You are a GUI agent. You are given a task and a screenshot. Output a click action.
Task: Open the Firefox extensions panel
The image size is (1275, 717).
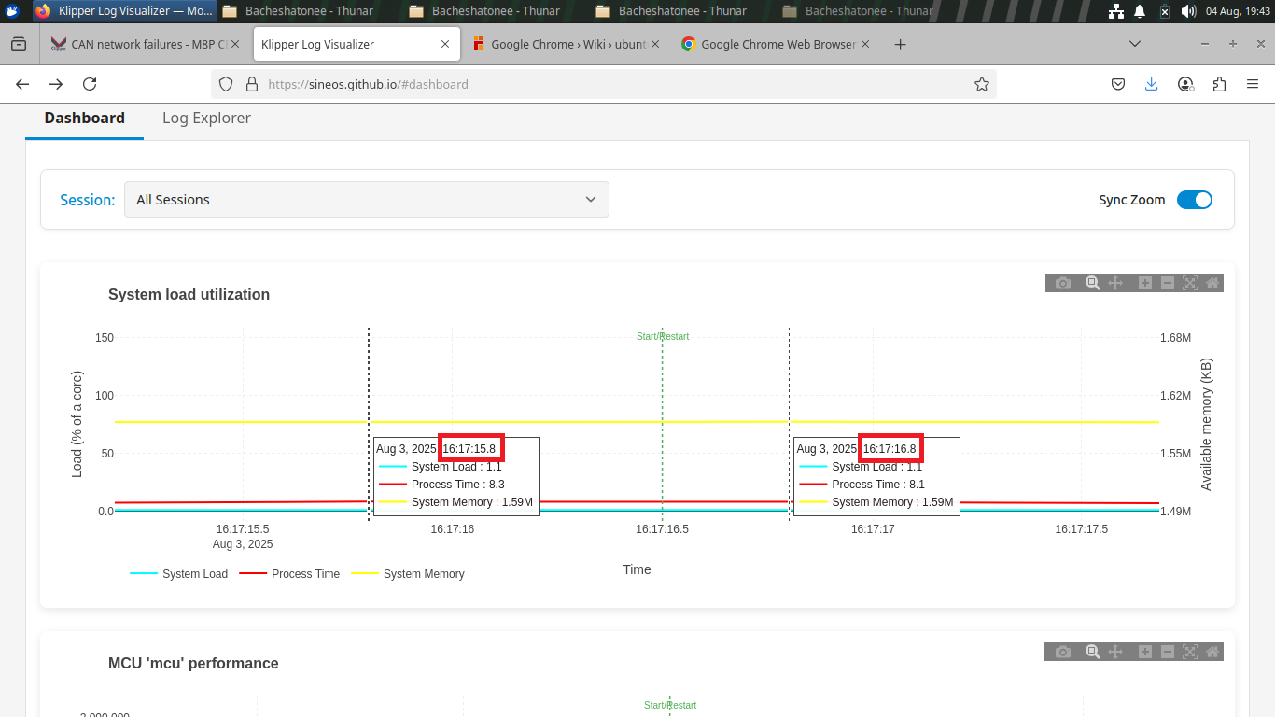click(x=1219, y=84)
